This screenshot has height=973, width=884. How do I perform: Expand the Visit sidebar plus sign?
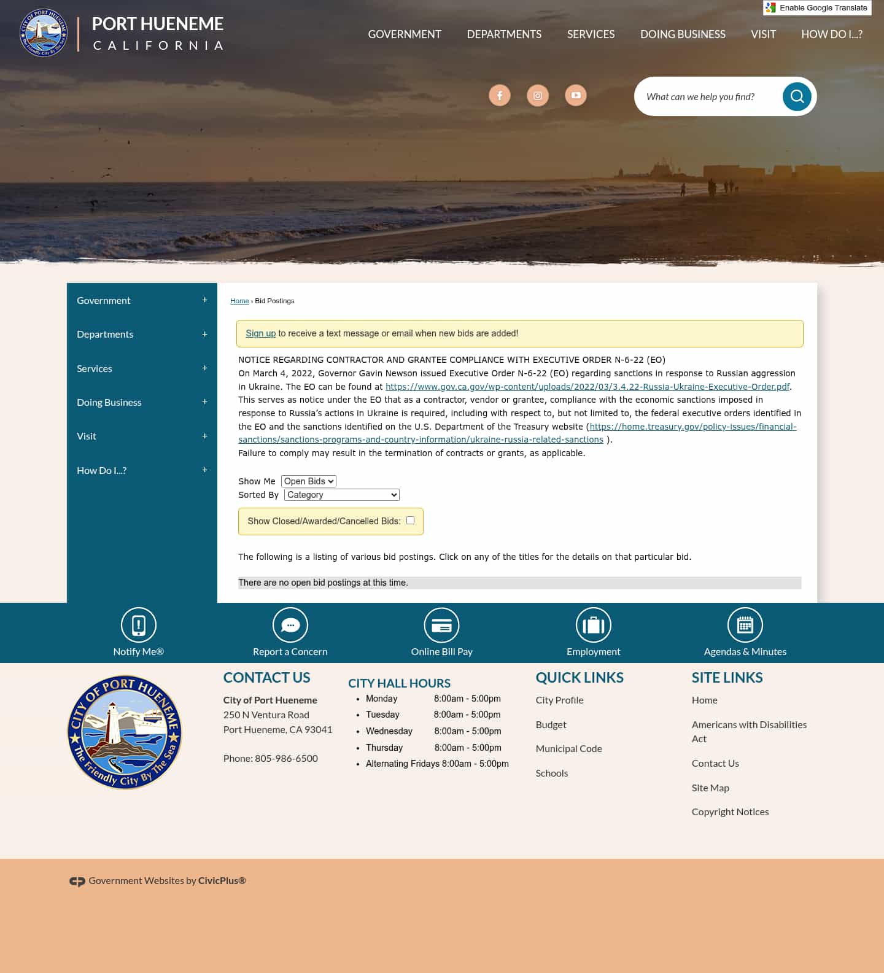pyautogui.click(x=204, y=436)
